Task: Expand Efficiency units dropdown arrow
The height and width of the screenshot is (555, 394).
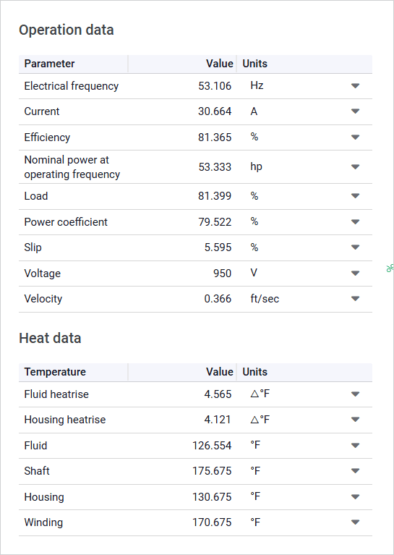Action: coord(355,137)
